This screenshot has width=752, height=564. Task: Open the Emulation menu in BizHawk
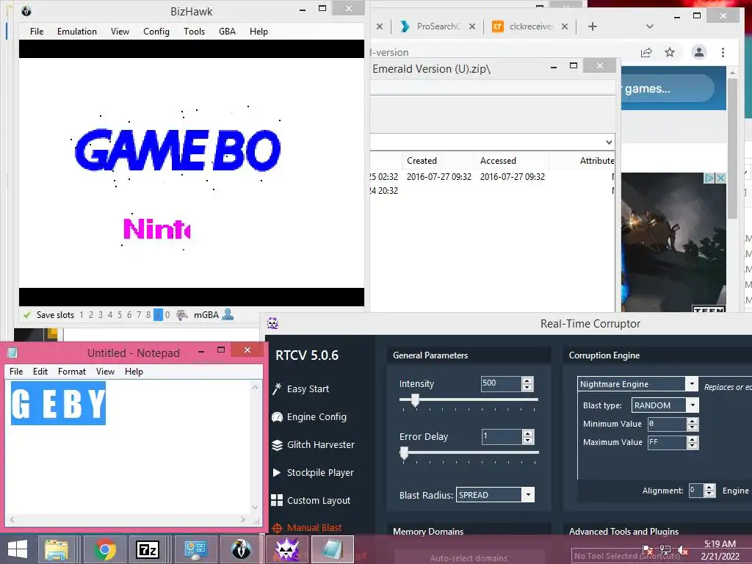coord(76,31)
